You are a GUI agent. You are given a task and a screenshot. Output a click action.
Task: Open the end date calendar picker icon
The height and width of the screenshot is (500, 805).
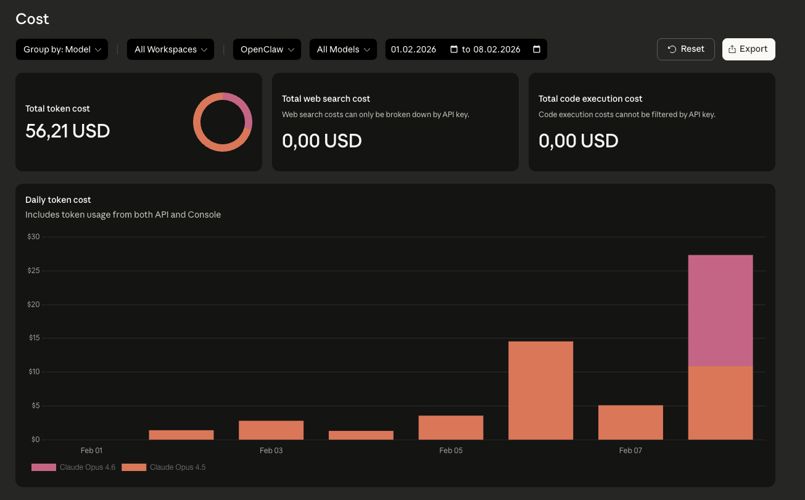pyautogui.click(x=536, y=49)
